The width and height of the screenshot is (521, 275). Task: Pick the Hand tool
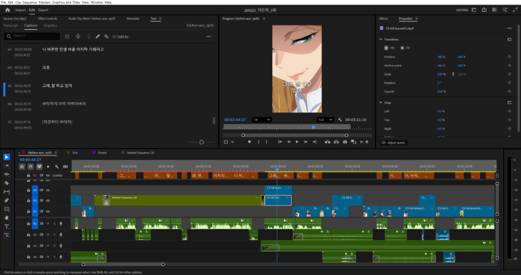7,218
